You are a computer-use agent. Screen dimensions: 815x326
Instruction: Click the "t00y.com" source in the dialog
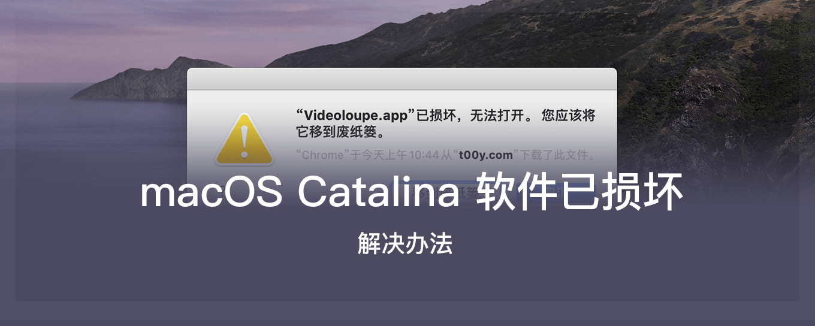click(485, 155)
